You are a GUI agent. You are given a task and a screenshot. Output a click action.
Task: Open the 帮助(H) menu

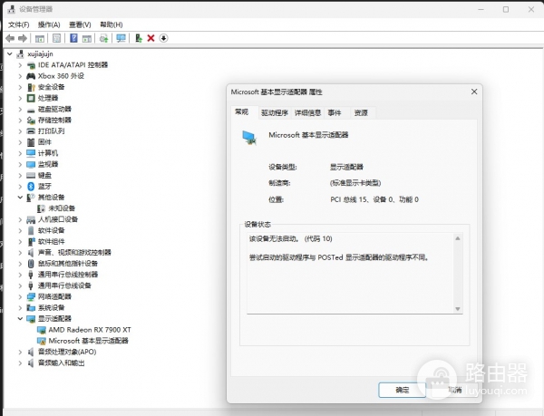(x=111, y=24)
